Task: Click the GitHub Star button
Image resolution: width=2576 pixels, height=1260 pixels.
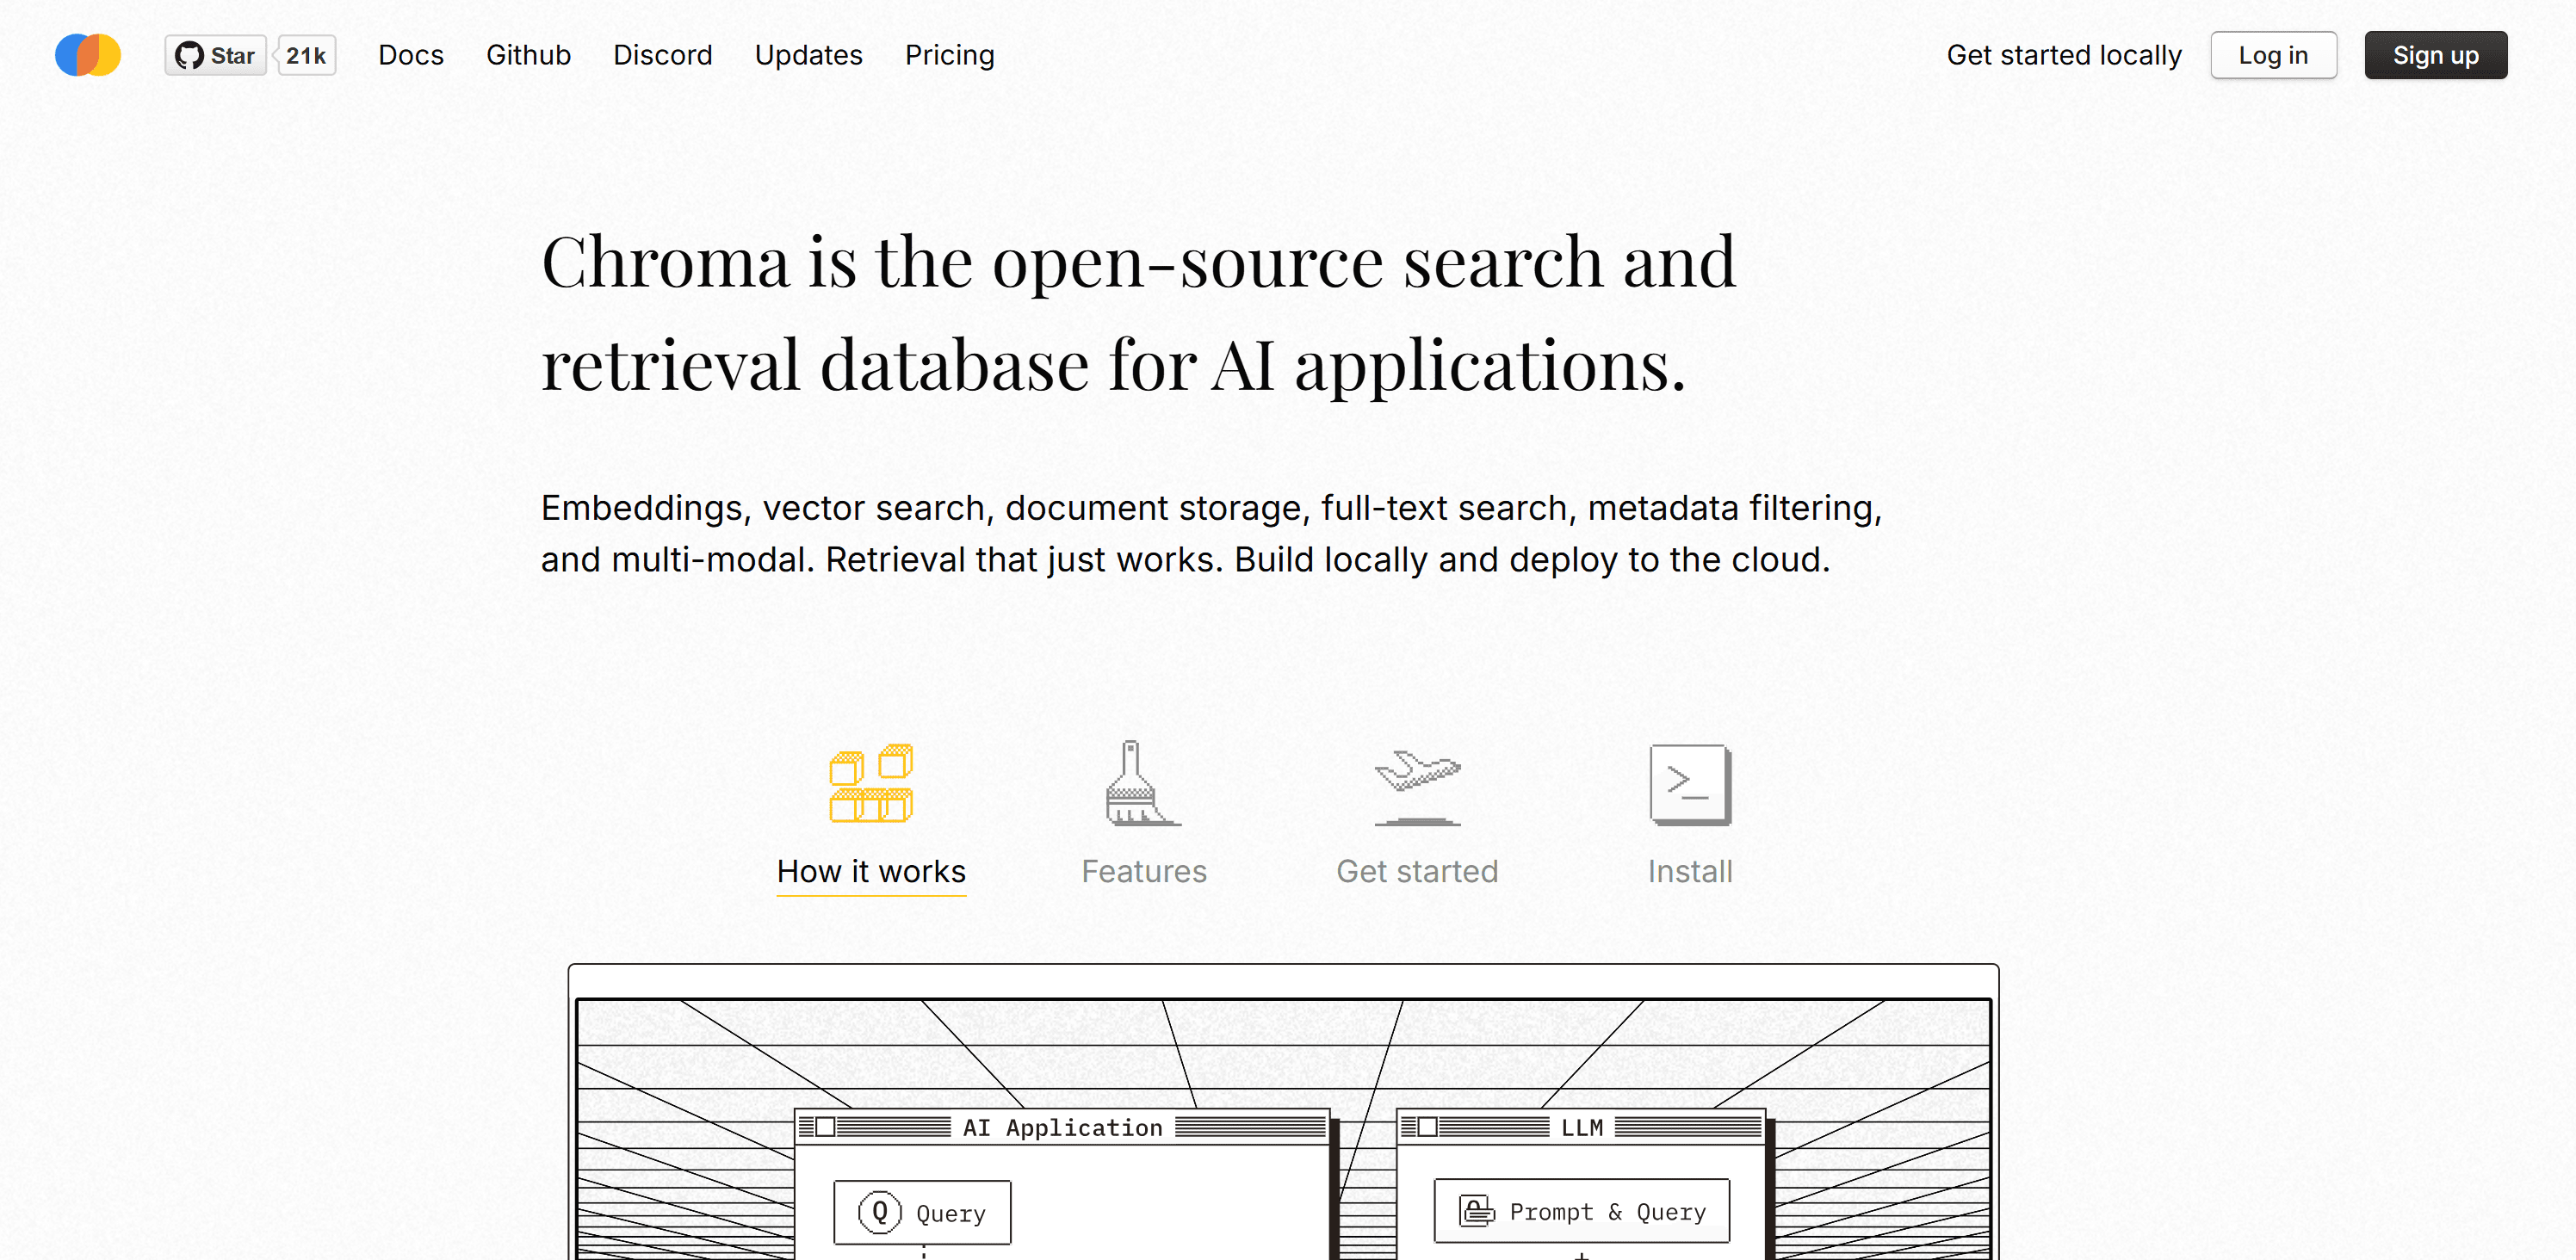Action: [216, 55]
